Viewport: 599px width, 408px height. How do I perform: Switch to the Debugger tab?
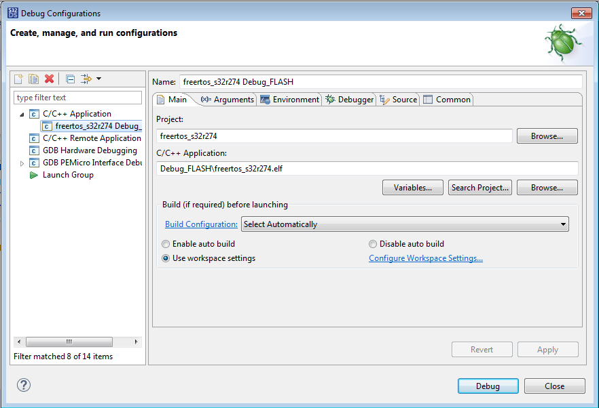350,100
